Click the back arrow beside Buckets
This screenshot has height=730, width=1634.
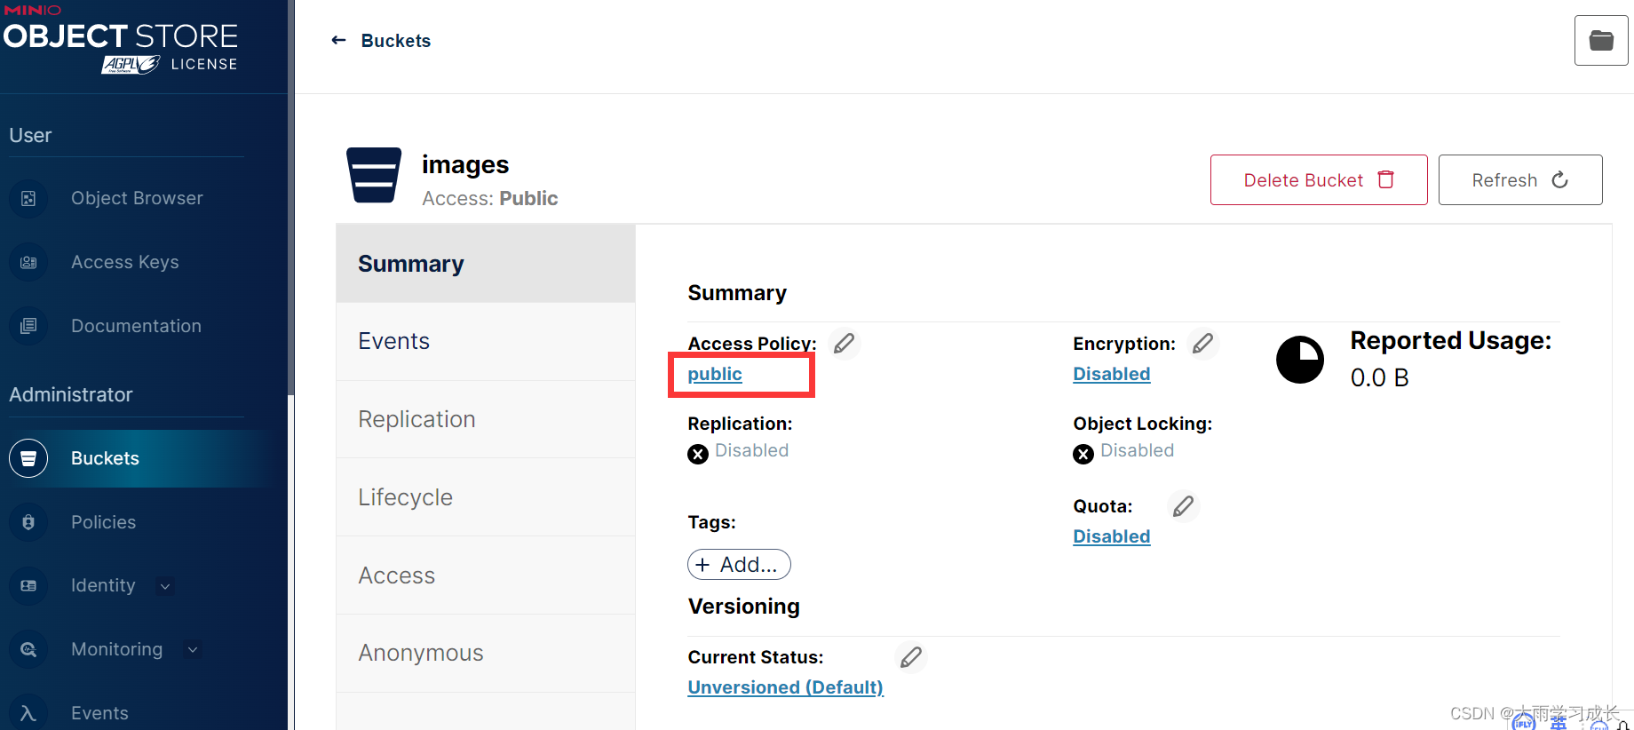pyautogui.click(x=338, y=40)
